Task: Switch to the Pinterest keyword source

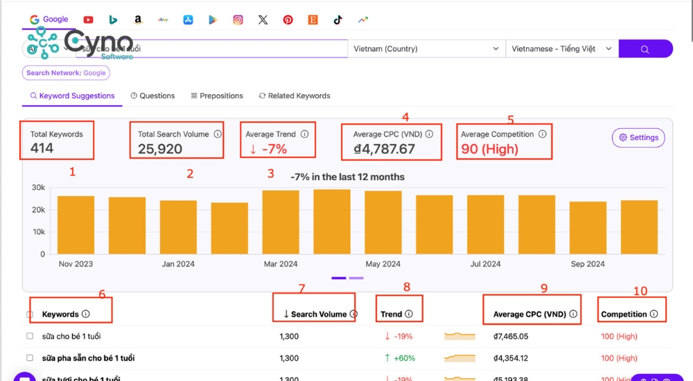Action: coord(288,20)
